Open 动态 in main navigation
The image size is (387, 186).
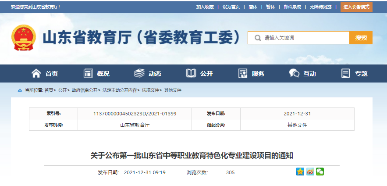155,74
